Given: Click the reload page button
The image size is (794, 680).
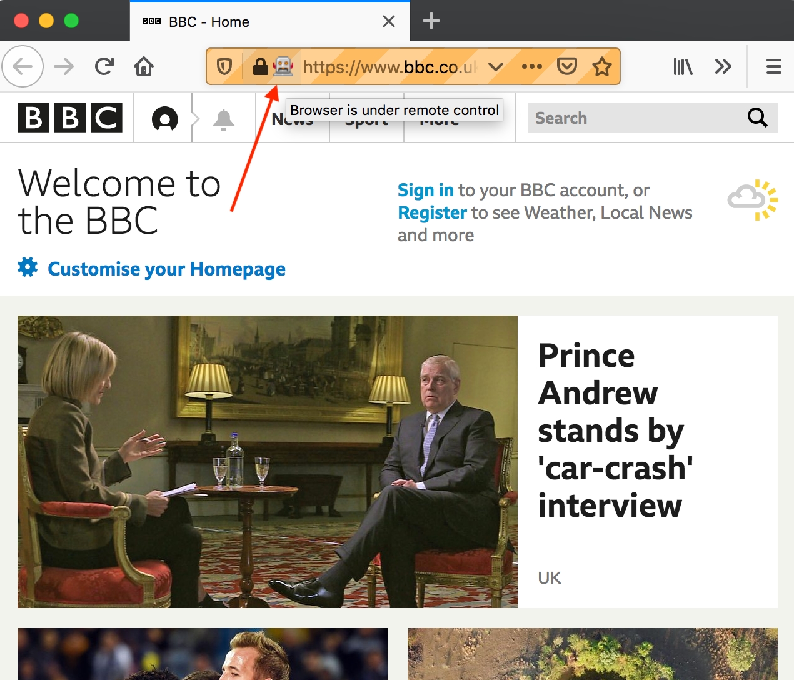Looking at the screenshot, I should pos(104,66).
